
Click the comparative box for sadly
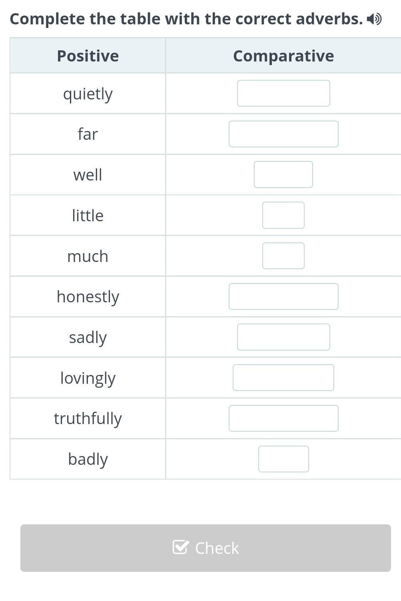point(283,337)
